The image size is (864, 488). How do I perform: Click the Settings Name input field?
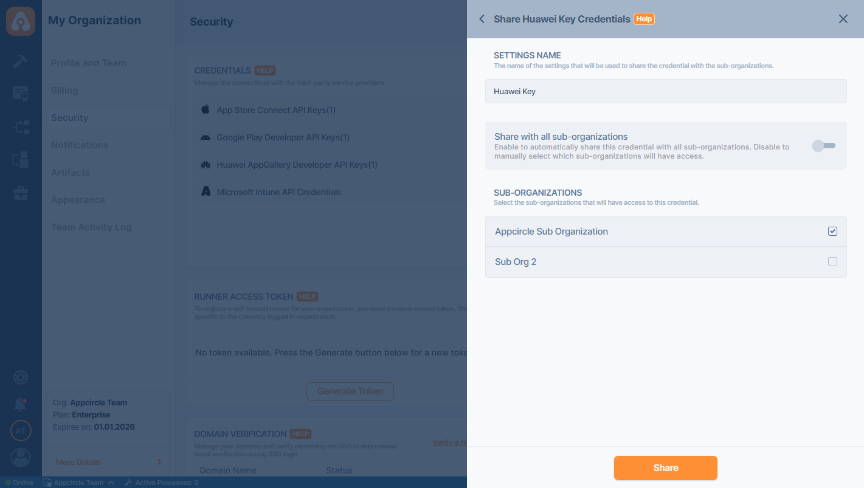(x=665, y=91)
